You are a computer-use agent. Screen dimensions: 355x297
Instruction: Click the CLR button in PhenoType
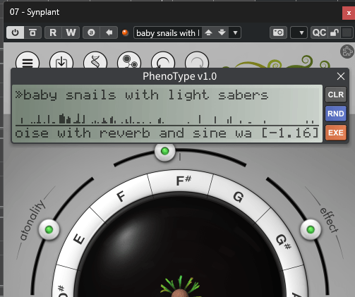[x=336, y=95]
